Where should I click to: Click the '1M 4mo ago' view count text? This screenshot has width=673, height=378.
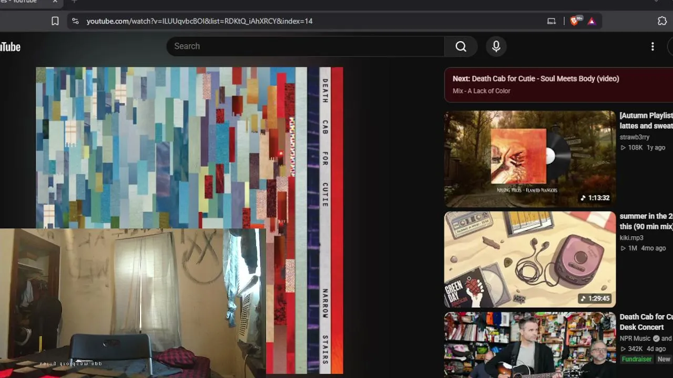pos(643,248)
